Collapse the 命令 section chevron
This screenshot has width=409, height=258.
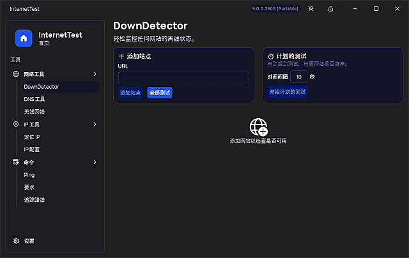[x=95, y=162]
